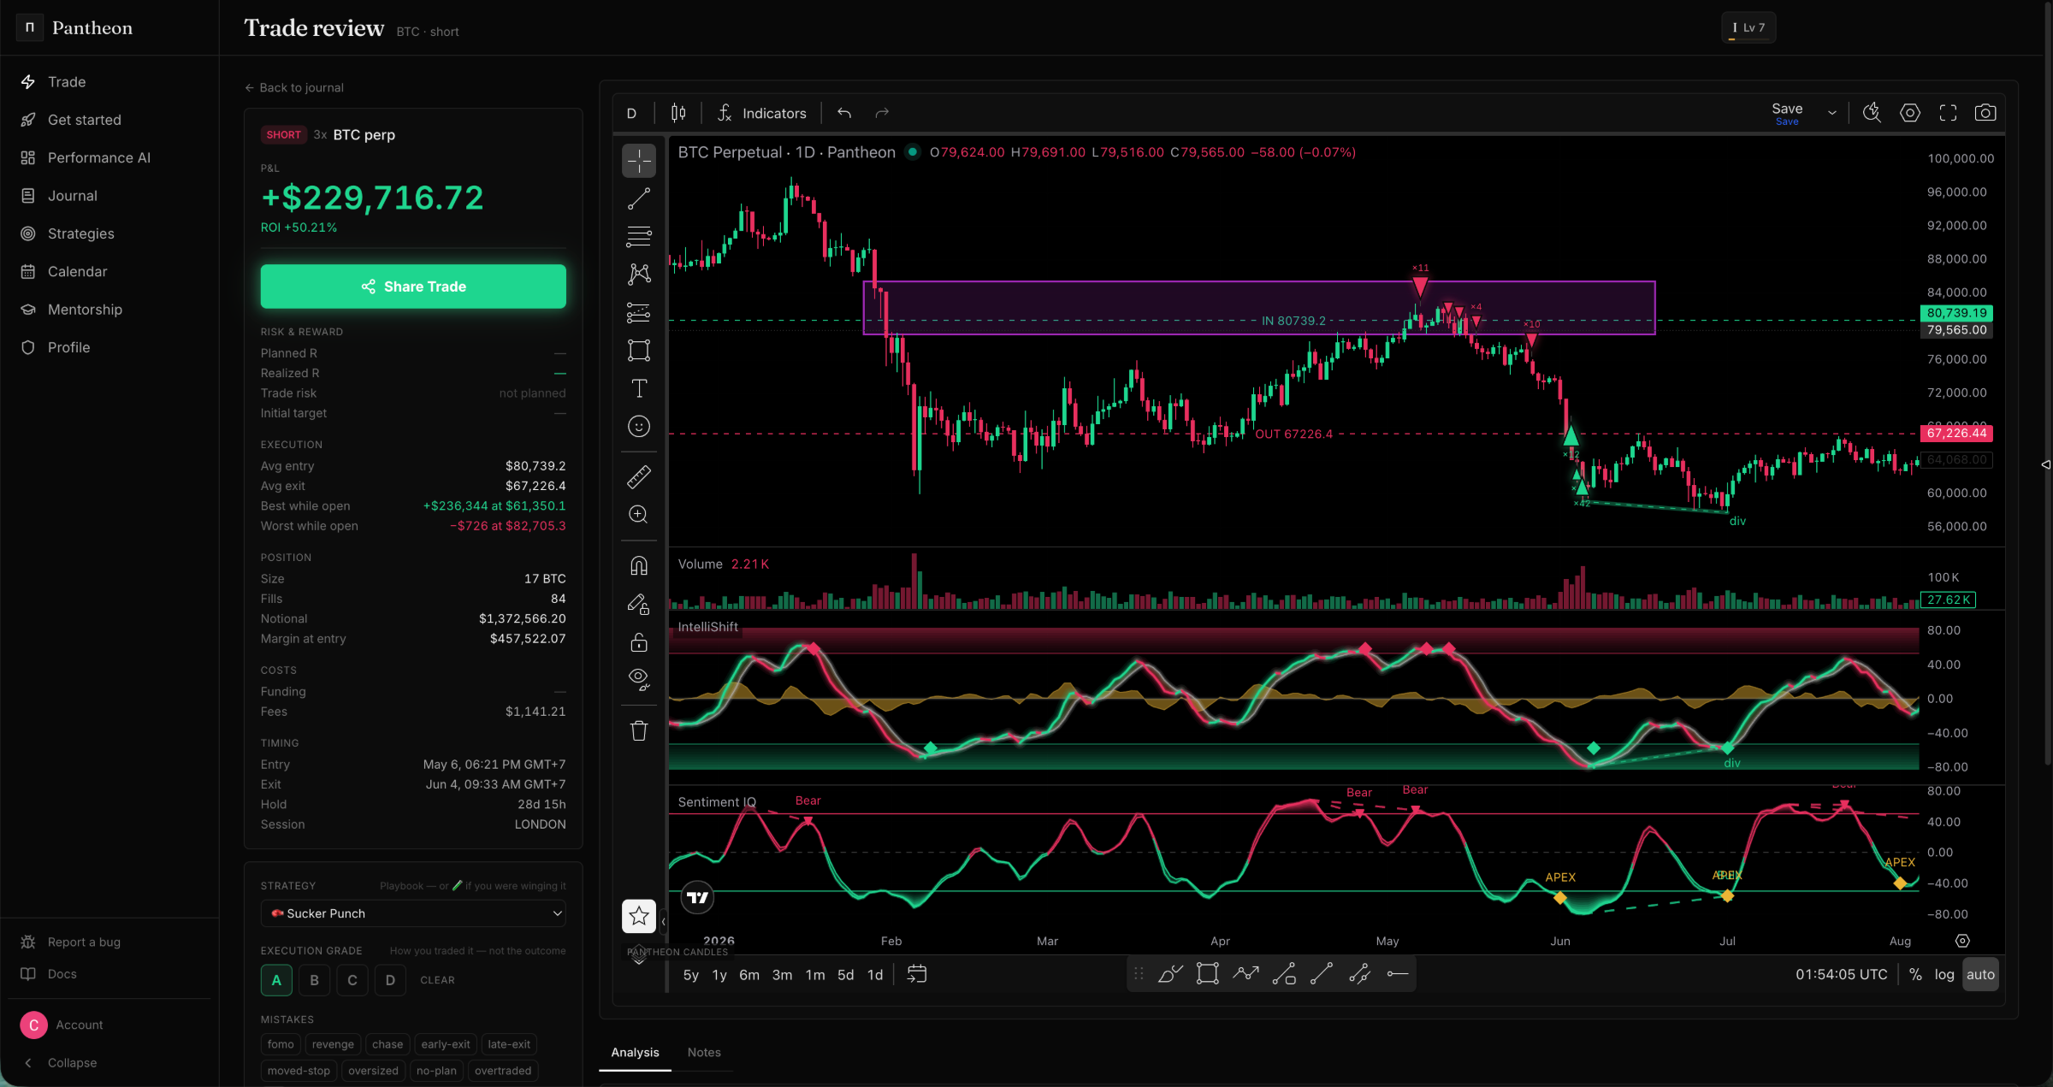Set chart range to 3m
2053x1087 pixels.
[x=782, y=975]
